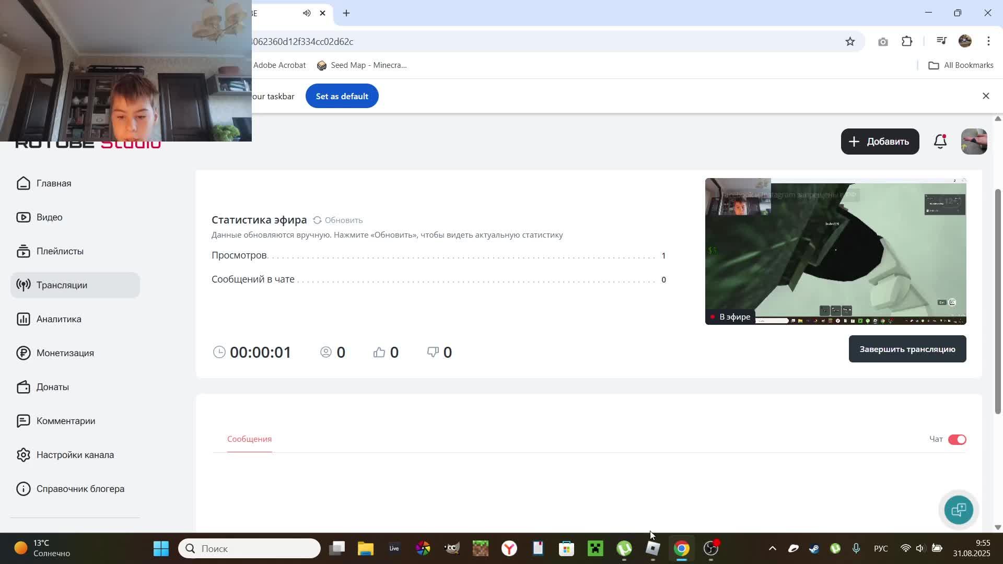1003x564 pixels.
Task: Switch to the Сообщения tab
Action: tap(249, 439)
